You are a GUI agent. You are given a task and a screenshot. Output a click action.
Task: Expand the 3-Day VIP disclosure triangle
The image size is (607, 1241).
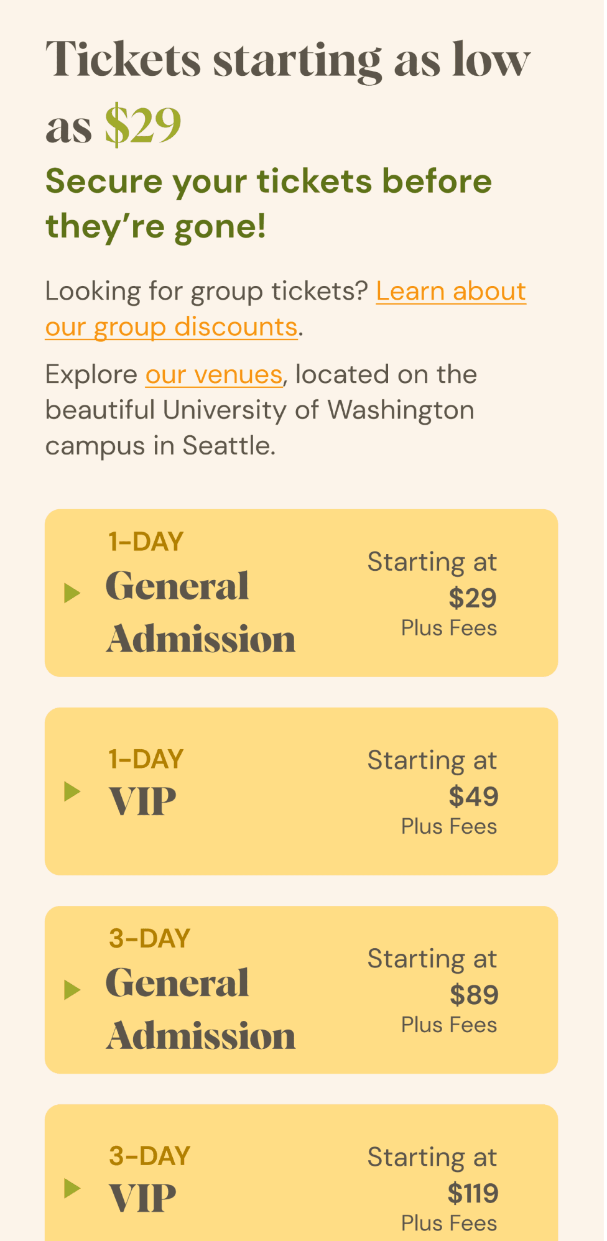point(72,1188)
